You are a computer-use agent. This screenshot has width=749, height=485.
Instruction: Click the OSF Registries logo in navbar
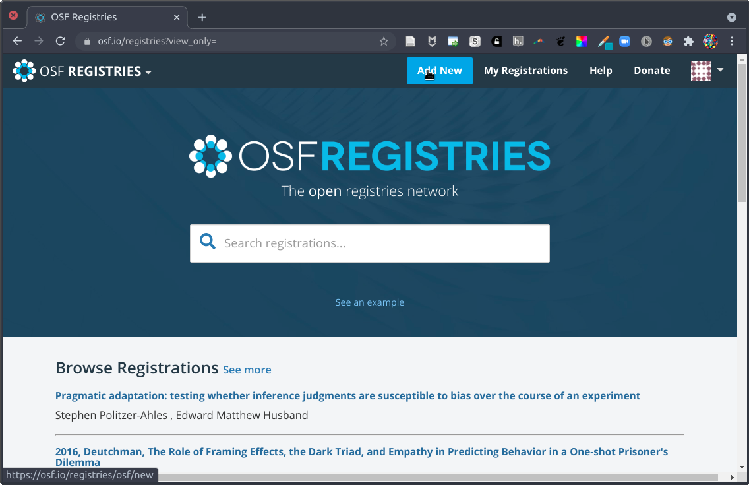24,71
